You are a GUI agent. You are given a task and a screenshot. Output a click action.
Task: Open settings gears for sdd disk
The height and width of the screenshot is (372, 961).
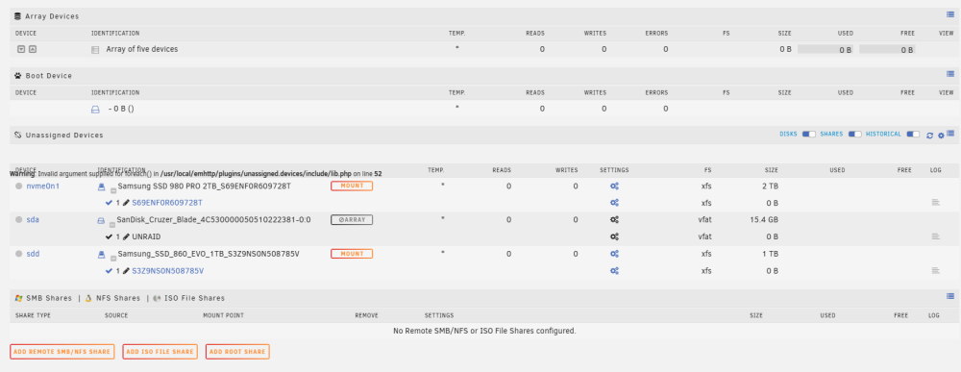tap(614, 254)
